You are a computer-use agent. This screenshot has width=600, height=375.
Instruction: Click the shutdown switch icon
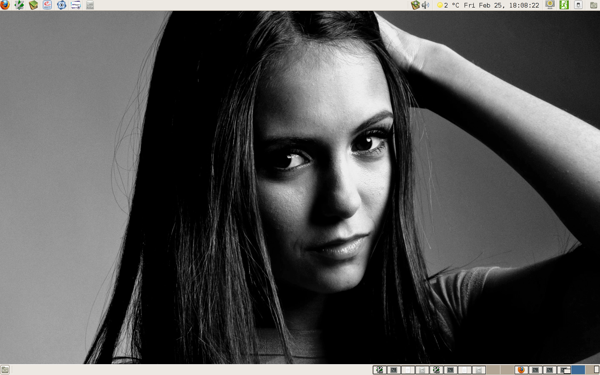click(578, 5)
